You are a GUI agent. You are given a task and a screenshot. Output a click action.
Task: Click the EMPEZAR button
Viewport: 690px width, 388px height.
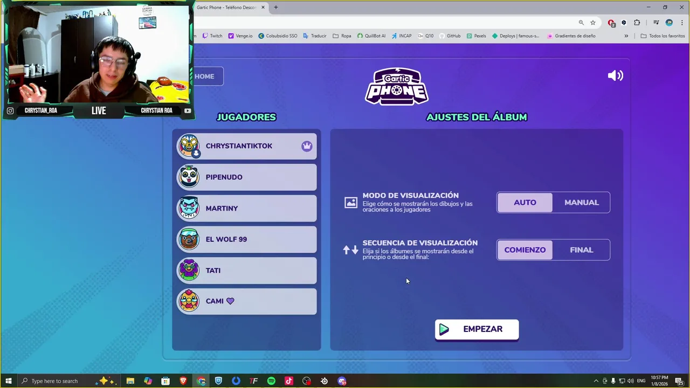coord(477,329)
